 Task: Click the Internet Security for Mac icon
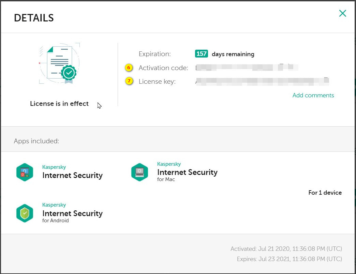(x=139, y=172)
